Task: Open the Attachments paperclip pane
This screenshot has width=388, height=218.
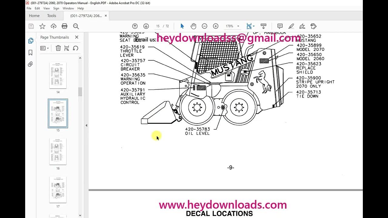Action: [x=31, y=64]
